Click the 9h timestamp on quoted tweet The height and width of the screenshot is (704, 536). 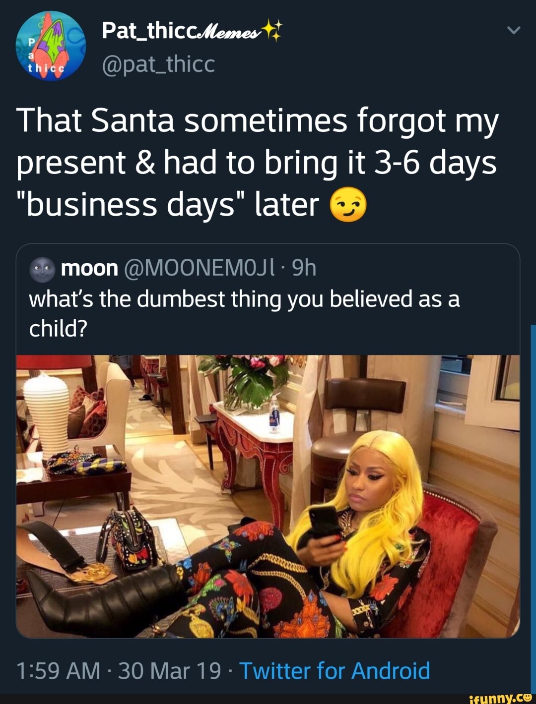(x=304, y=269)
